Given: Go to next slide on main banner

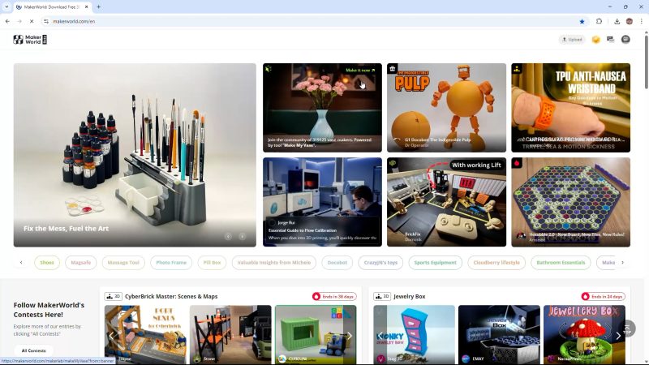Looking at the screenshot, I should [242, 236].
